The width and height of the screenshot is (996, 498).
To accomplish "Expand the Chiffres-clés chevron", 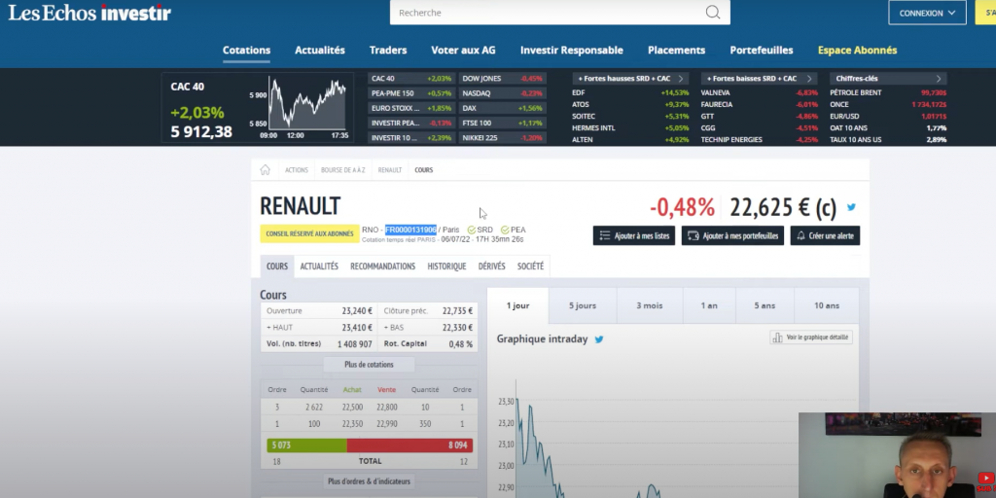I will coord(939,79).
